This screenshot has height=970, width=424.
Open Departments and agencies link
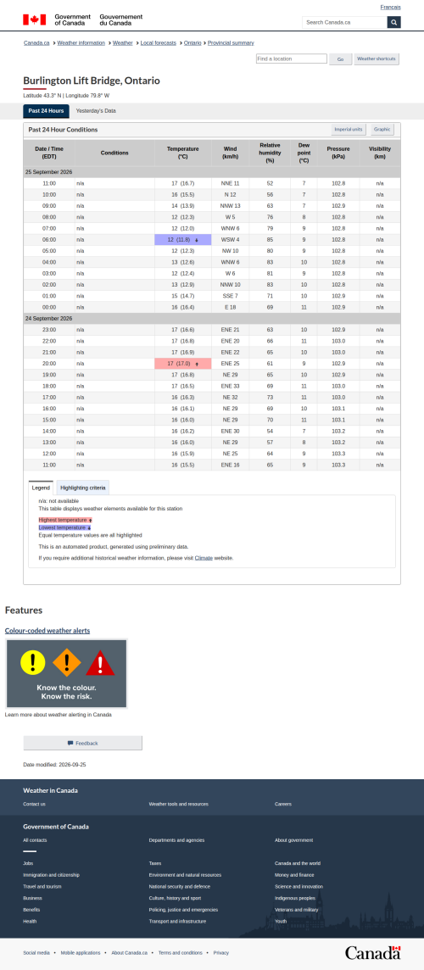(x=176, y=840)
